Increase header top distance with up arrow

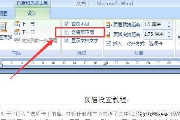(x=170, y=22)
